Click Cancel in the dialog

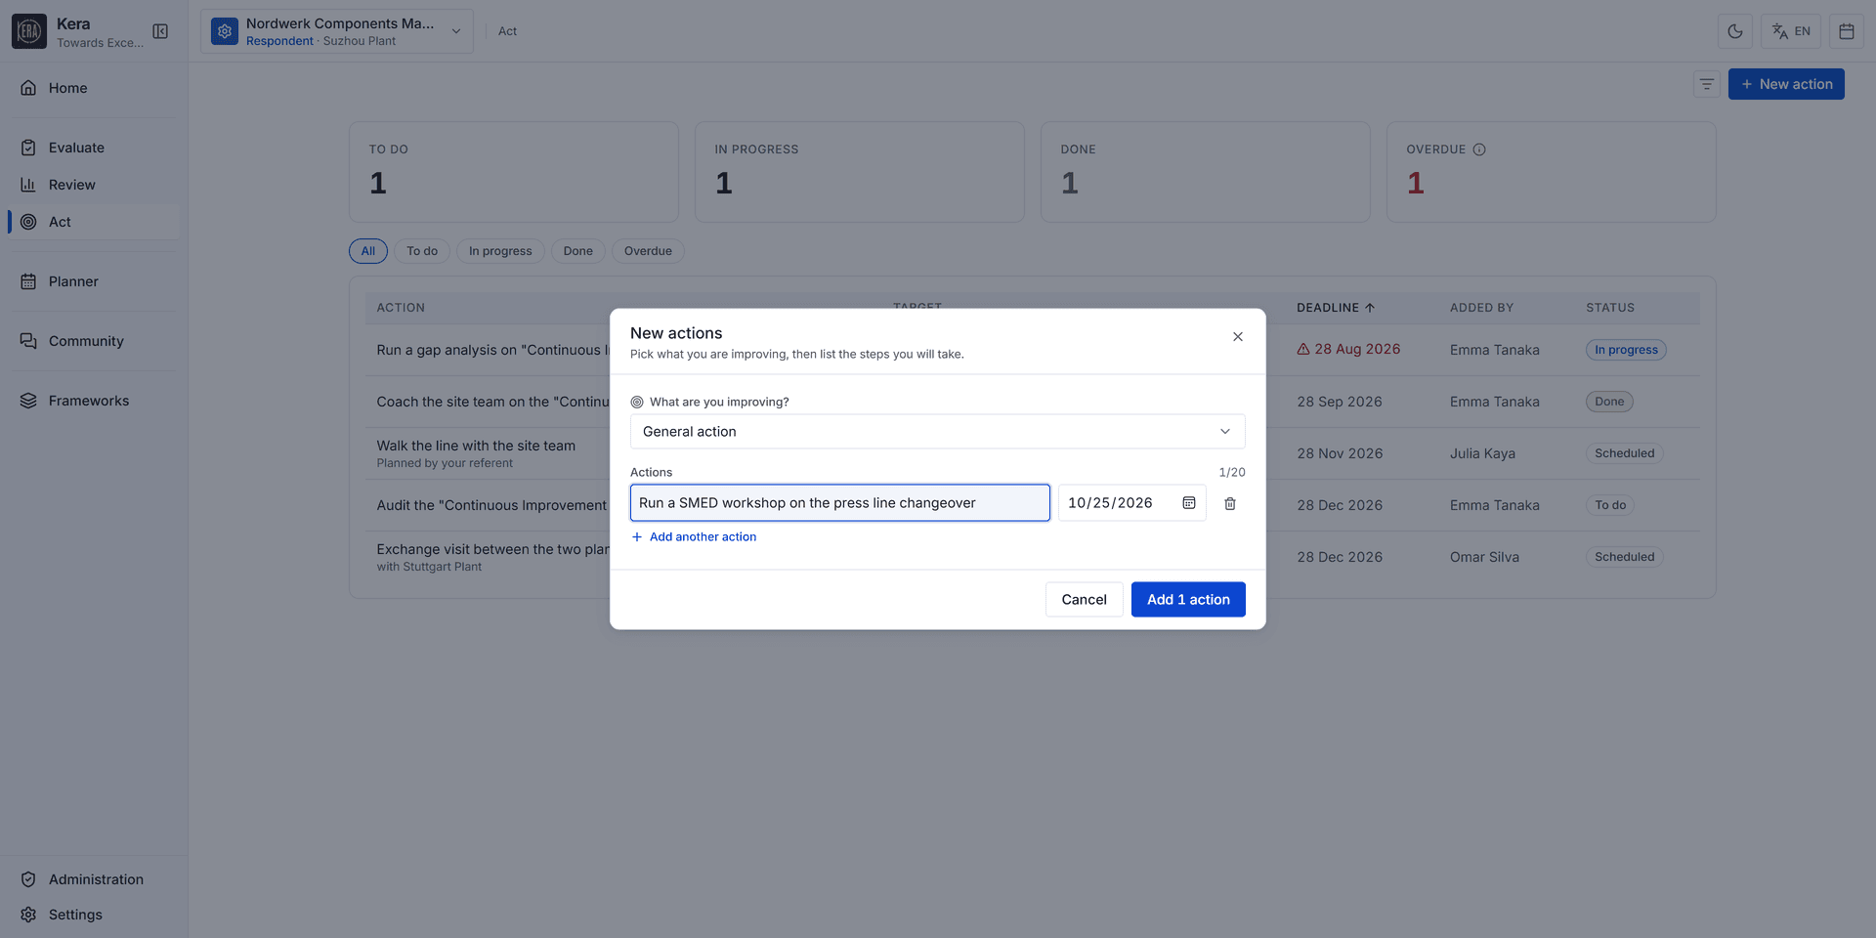pos(1085,600)
